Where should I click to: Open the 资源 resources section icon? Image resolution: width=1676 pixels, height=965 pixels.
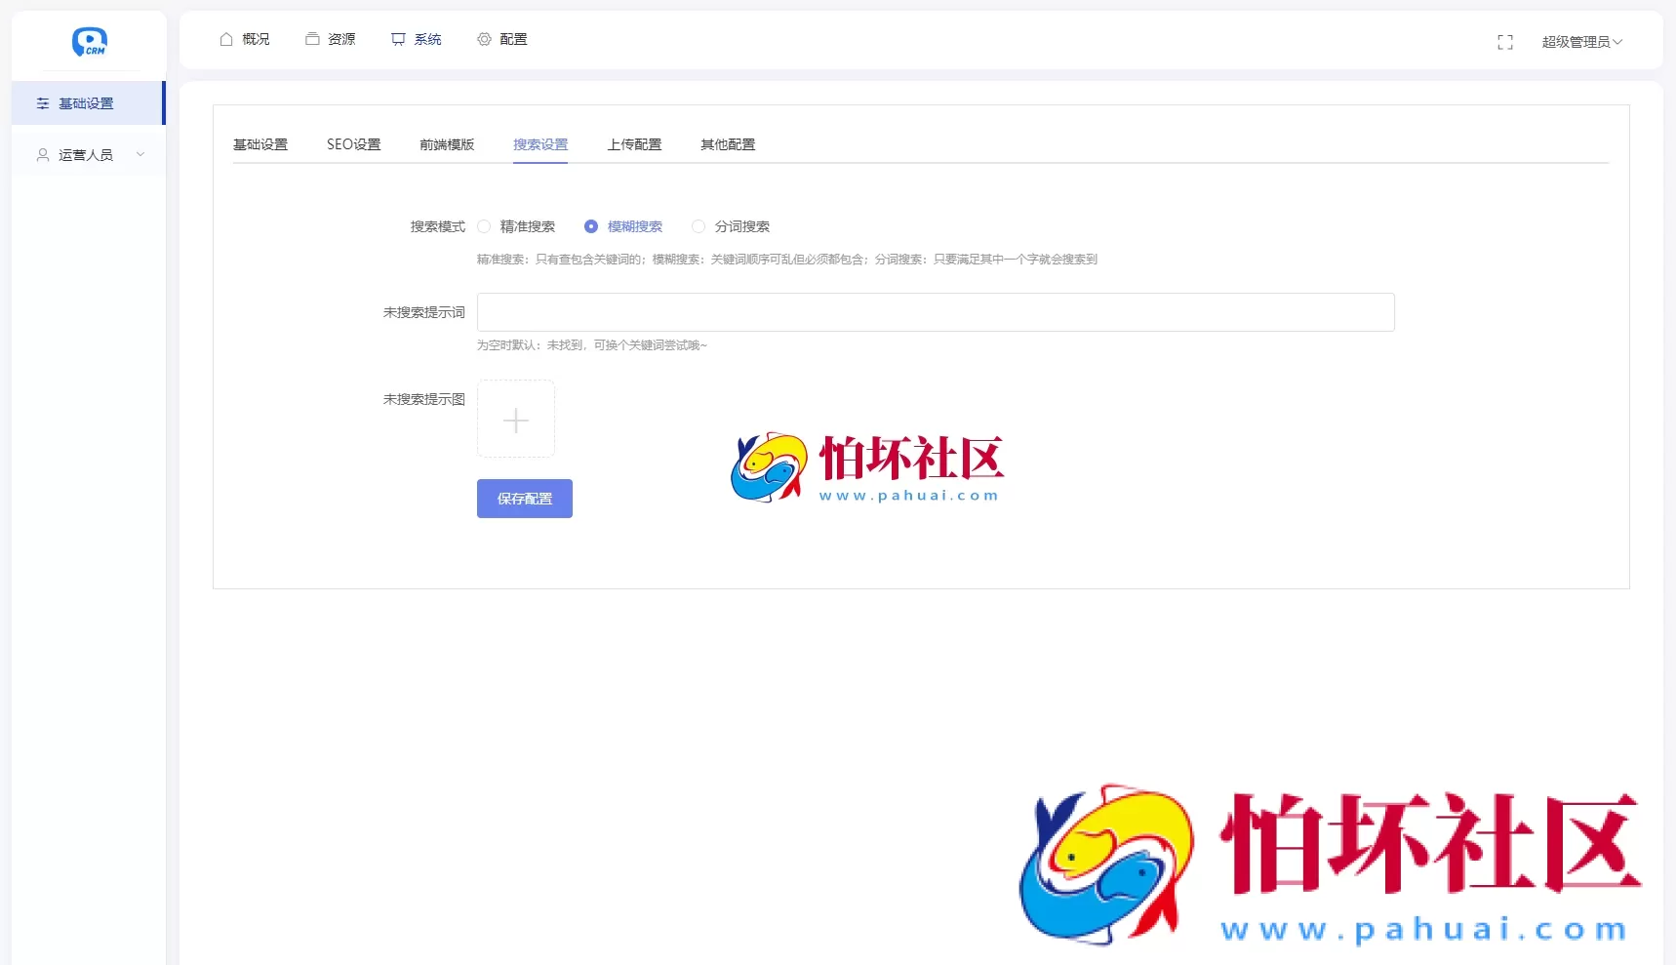point(311,39)
